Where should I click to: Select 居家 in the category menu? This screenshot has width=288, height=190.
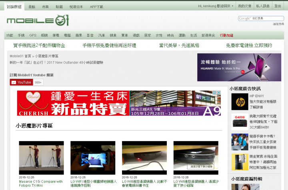click(148, 35)
